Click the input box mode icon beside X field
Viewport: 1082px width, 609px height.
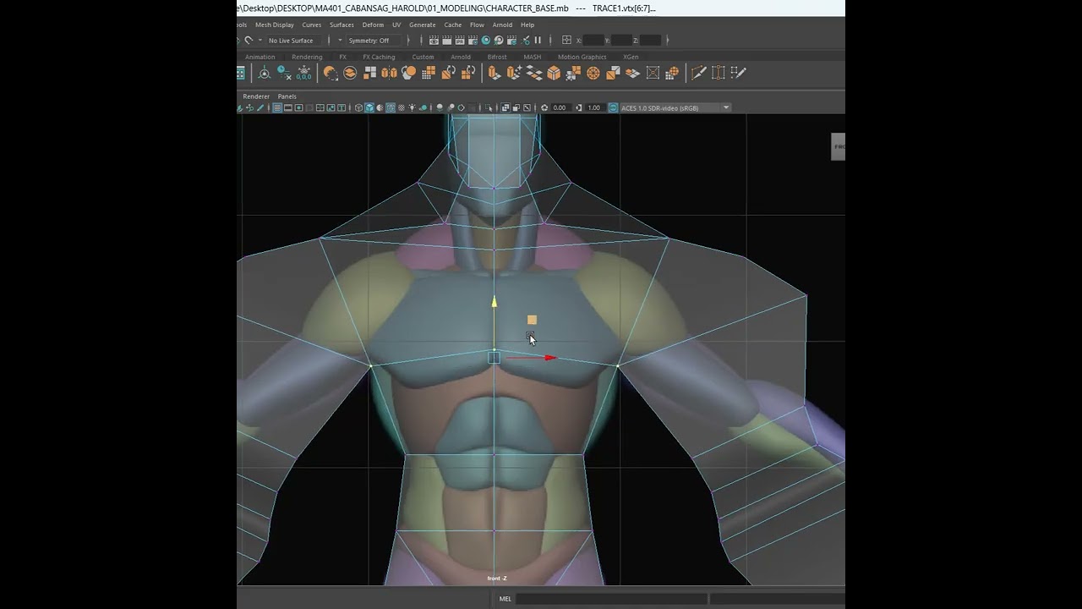pyautogui.click(x=566, y=40)
